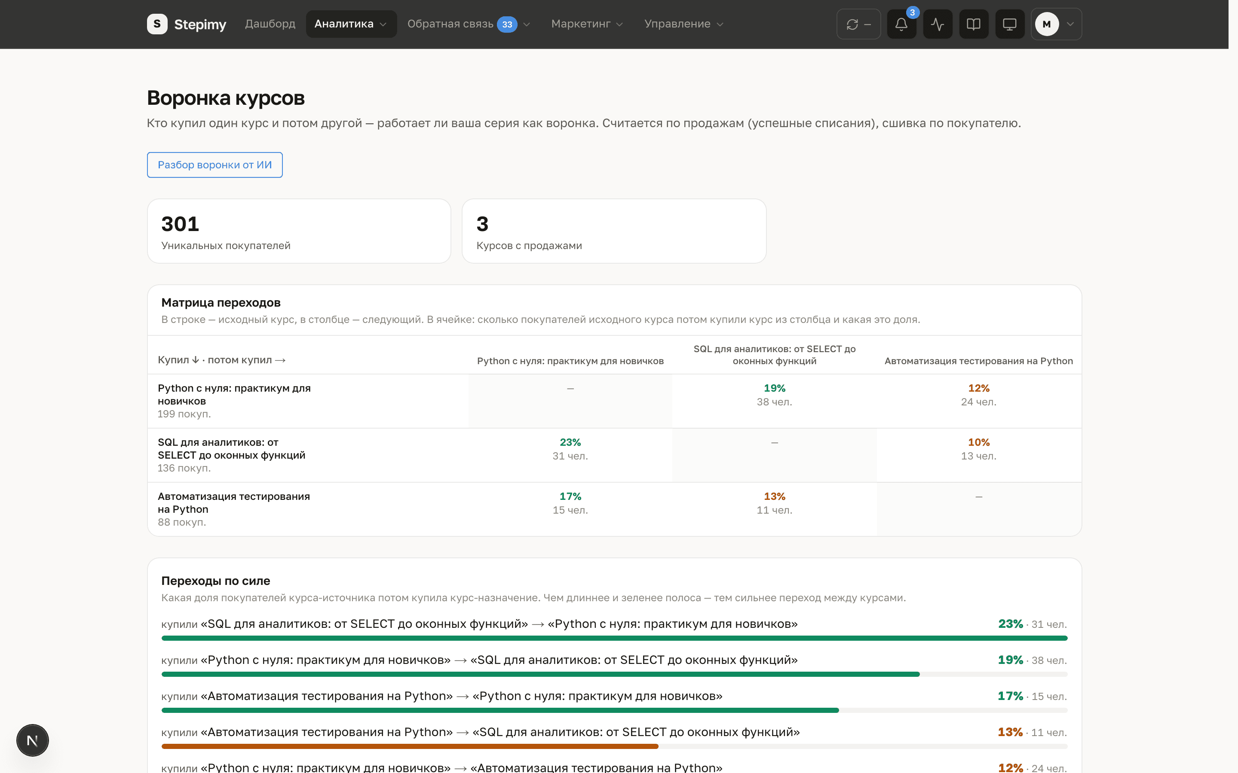Expand the account chevron next to avatar
Viewport: 1238px width, 773px height.
pyautogui.click(x=1069, y=24)
